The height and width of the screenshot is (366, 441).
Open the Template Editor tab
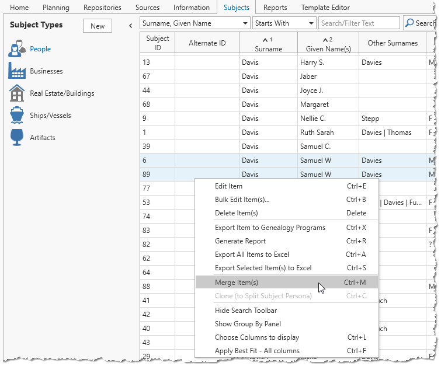(325, 8)
